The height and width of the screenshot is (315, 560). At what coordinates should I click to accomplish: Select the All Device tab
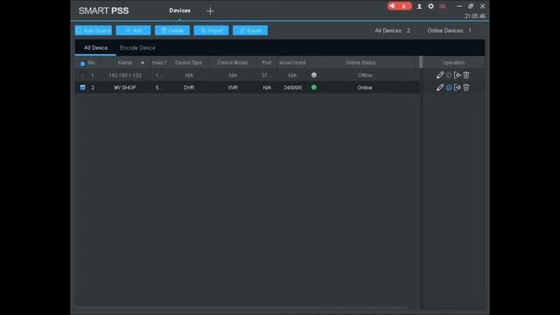(x=95, y=47)
